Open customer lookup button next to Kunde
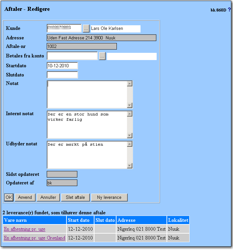The width and height of the screenshot is (233, 252). point(86,29)
